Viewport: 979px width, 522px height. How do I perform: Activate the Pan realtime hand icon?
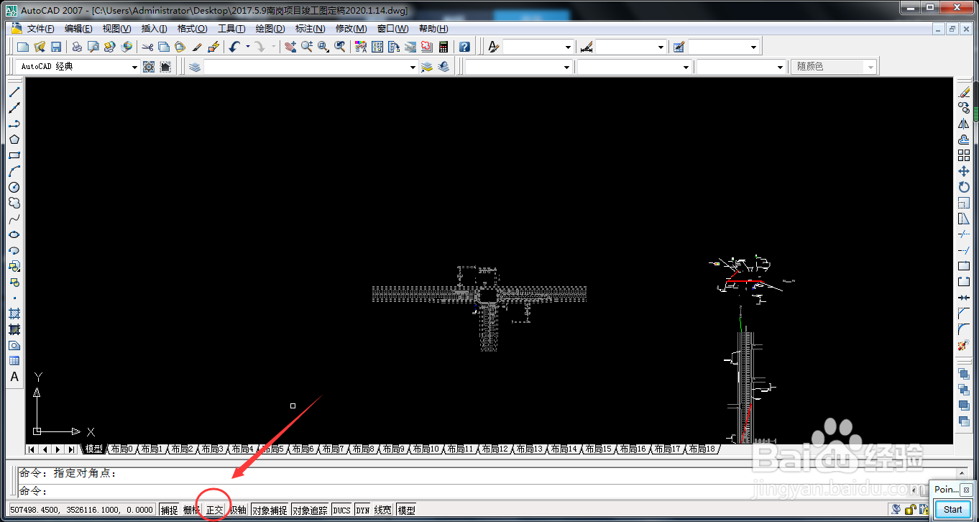[x=290, y=47]
